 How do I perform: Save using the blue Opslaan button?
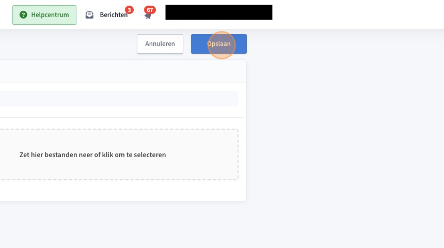coord(219,44)
